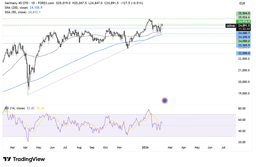Click the RSI axis value 40.00
The width and height of the screenshot is (256, 167).
coord(242,131)
